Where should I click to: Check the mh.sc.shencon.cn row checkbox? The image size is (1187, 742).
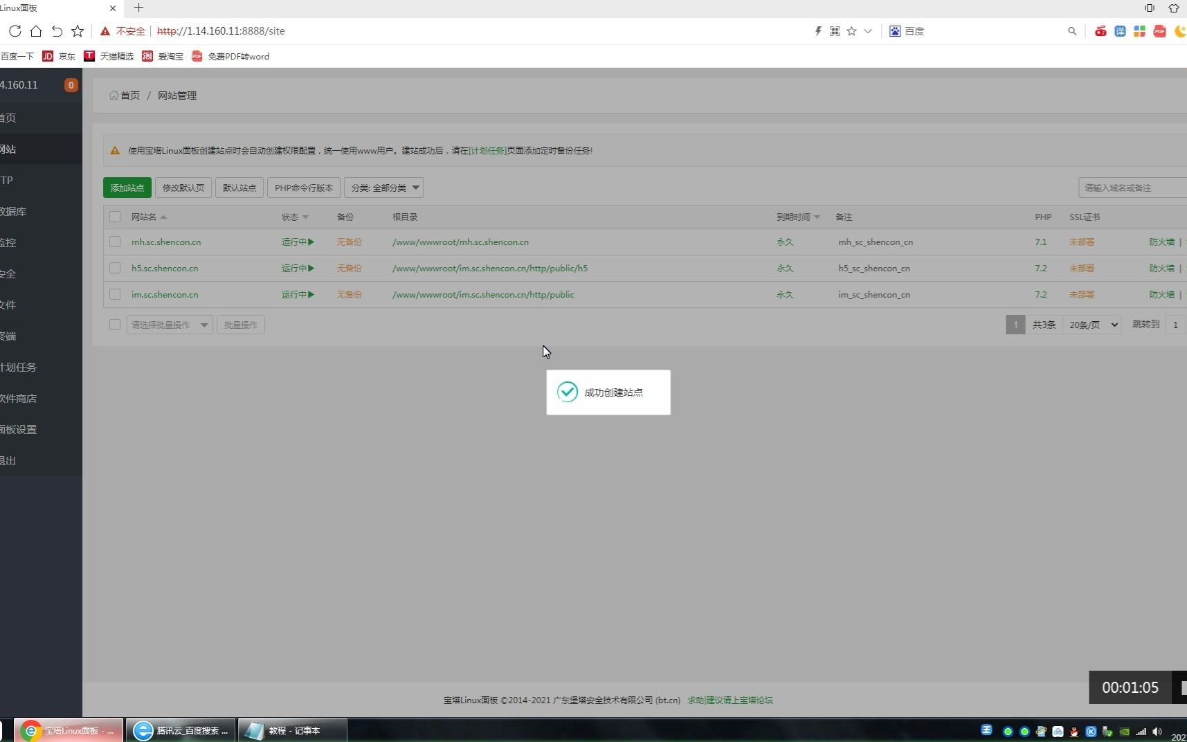click(115, 242)
